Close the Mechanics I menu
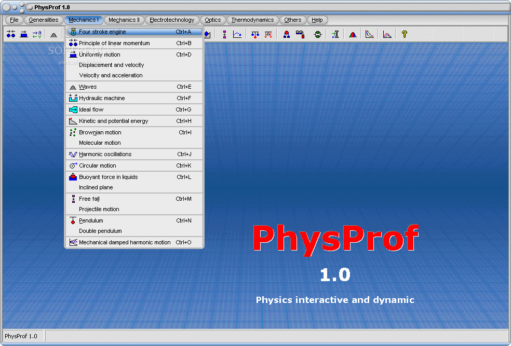511x346 pixels. (84, 20)
